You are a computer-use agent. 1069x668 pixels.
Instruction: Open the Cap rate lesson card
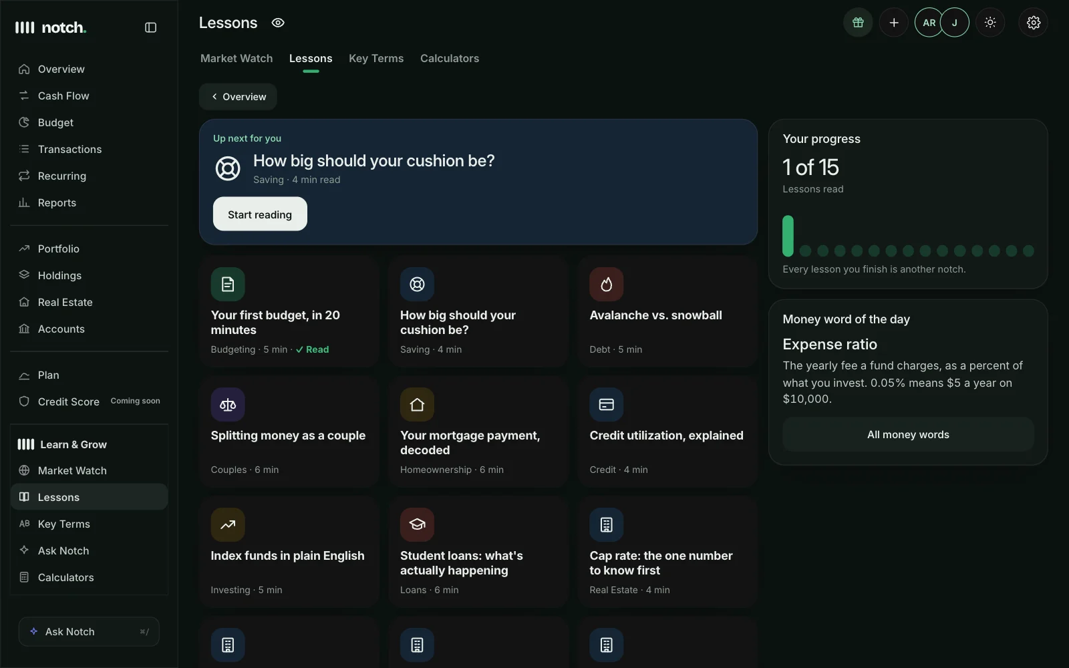(668, 552)
